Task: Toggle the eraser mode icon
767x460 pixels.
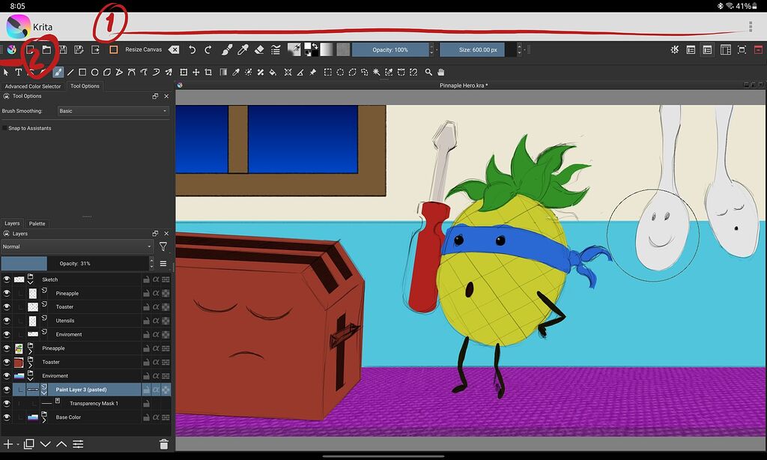Action: click(x=258, y=49)
